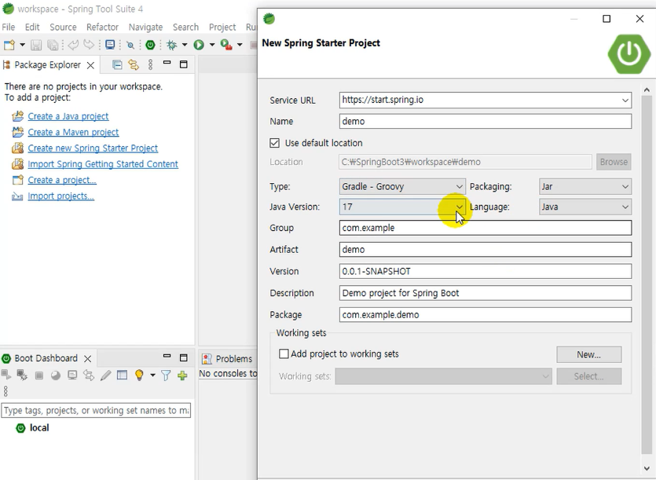
Task: Click Boot Dashboard open console icon
Action: tap(72, 376)
